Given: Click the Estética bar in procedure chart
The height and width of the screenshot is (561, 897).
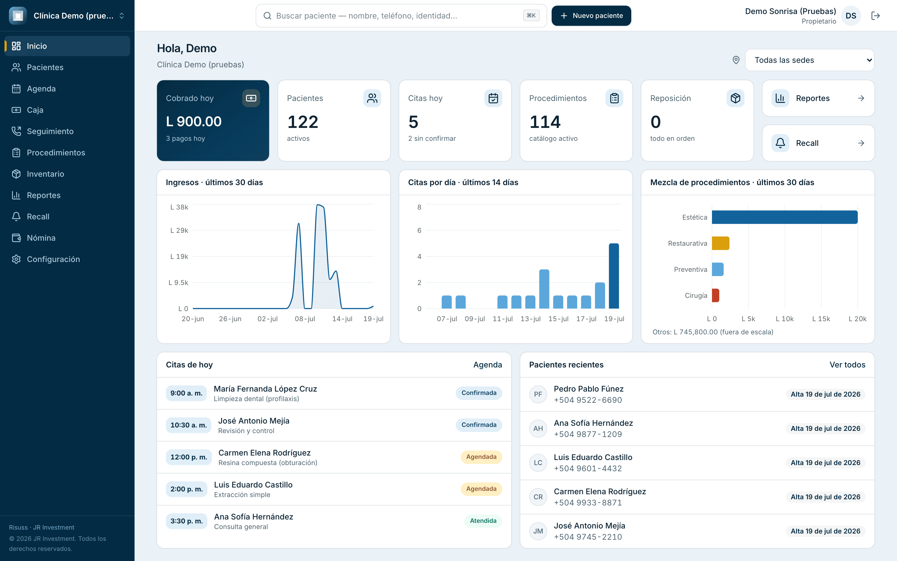Looking at the screenshot, I should pos(784,217).
